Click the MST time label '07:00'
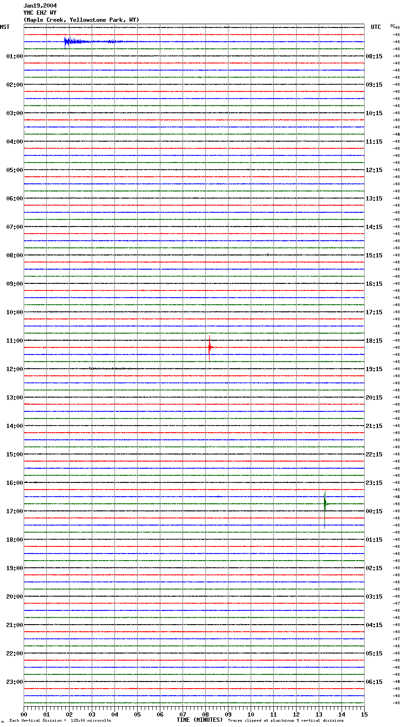Image resolution: width=402 pixels, height=727 pixels. tap(14, 227)
